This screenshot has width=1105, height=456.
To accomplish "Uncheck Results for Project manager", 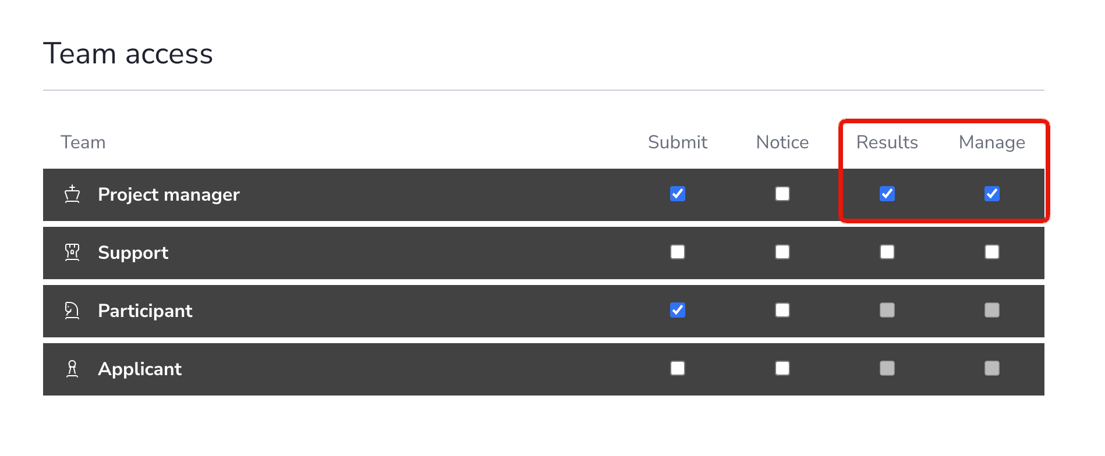I will [x=887, y=194].
